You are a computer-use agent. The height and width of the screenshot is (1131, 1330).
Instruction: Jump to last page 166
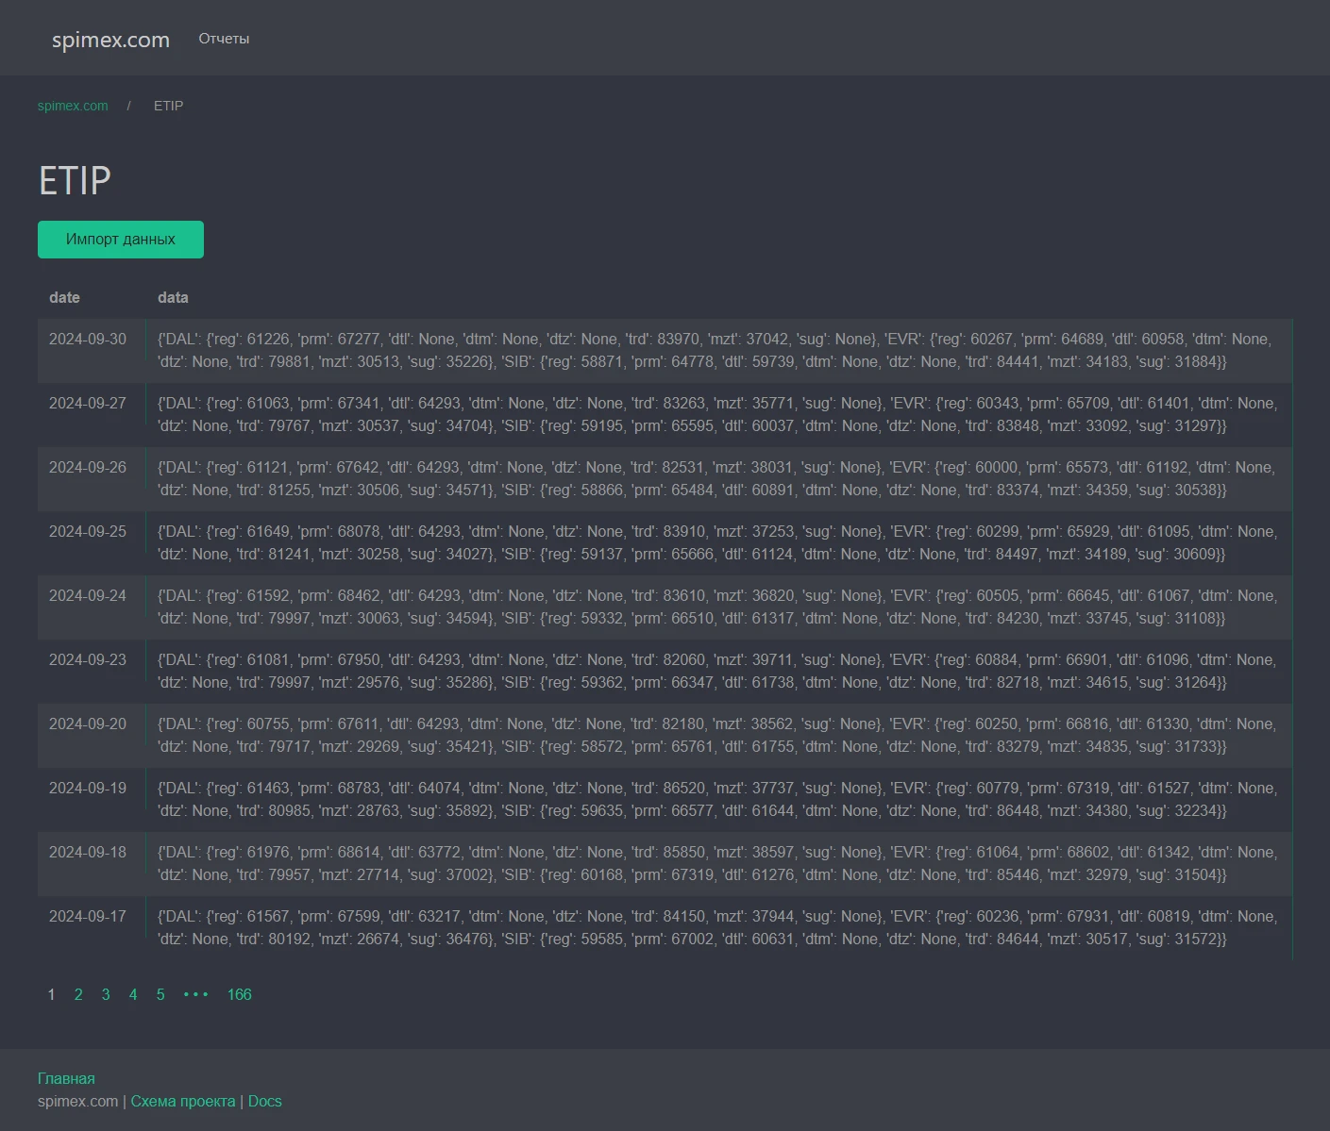(239, 994)
